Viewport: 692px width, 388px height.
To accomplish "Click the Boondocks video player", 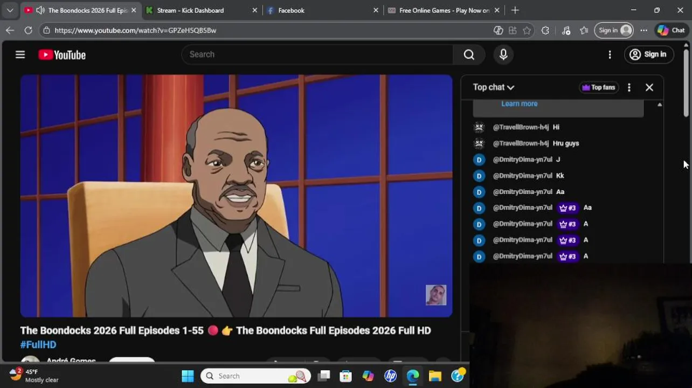I will click(236, 196).
